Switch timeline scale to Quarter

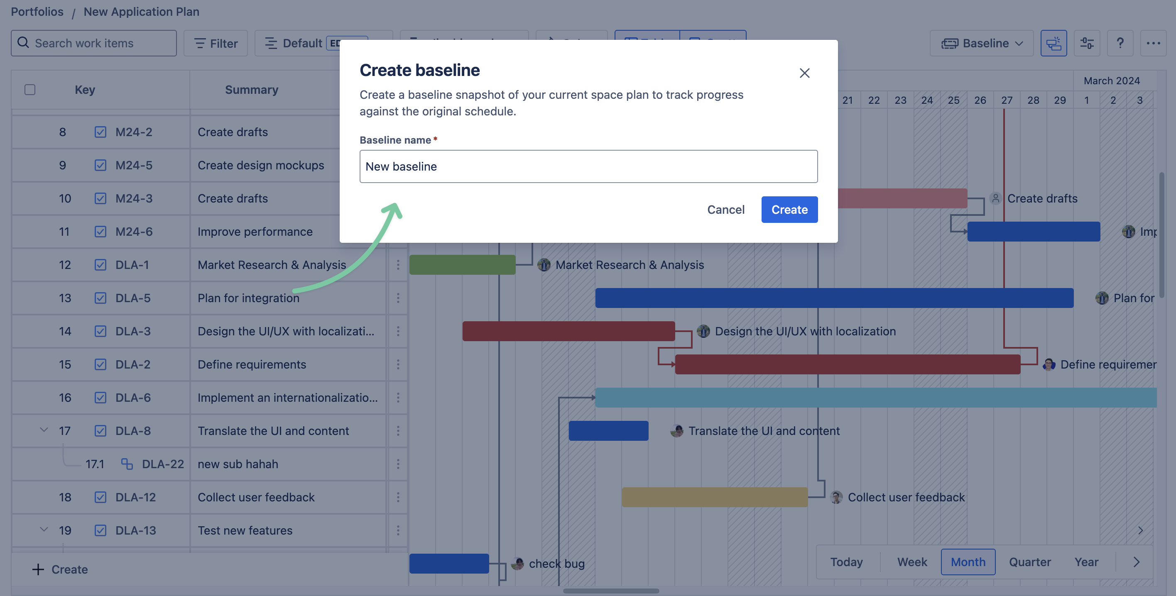[x=1029, y=562]
